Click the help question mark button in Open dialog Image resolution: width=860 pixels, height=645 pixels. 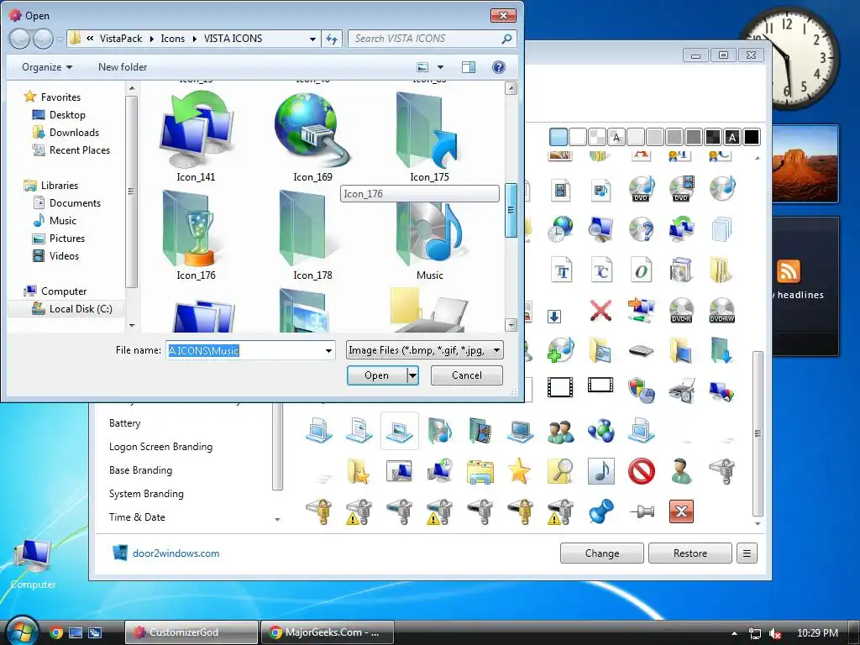[x=498, y=67]
